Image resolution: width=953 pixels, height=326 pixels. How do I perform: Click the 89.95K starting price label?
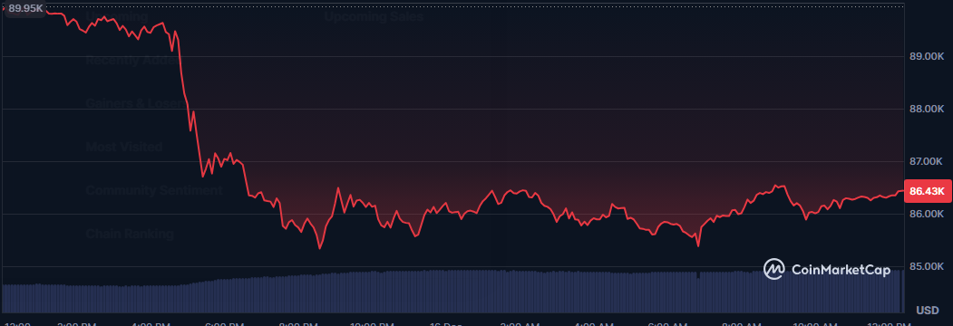point(25,8)
